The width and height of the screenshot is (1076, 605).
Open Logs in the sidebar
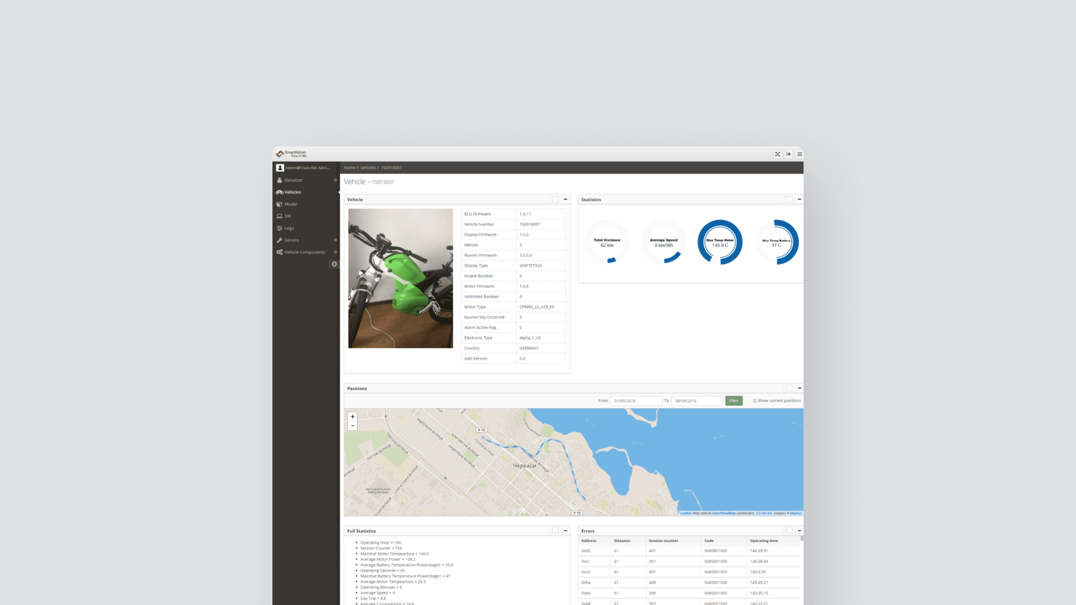tap(289, 228)
